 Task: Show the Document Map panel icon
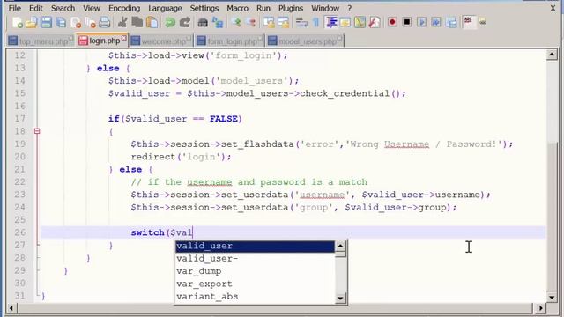[x=360, y=23]
